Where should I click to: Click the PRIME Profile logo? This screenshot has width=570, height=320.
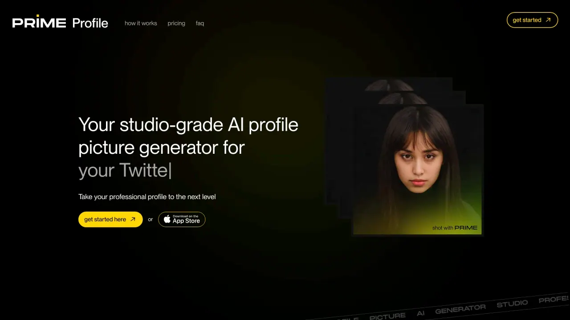tap(60, 23)
